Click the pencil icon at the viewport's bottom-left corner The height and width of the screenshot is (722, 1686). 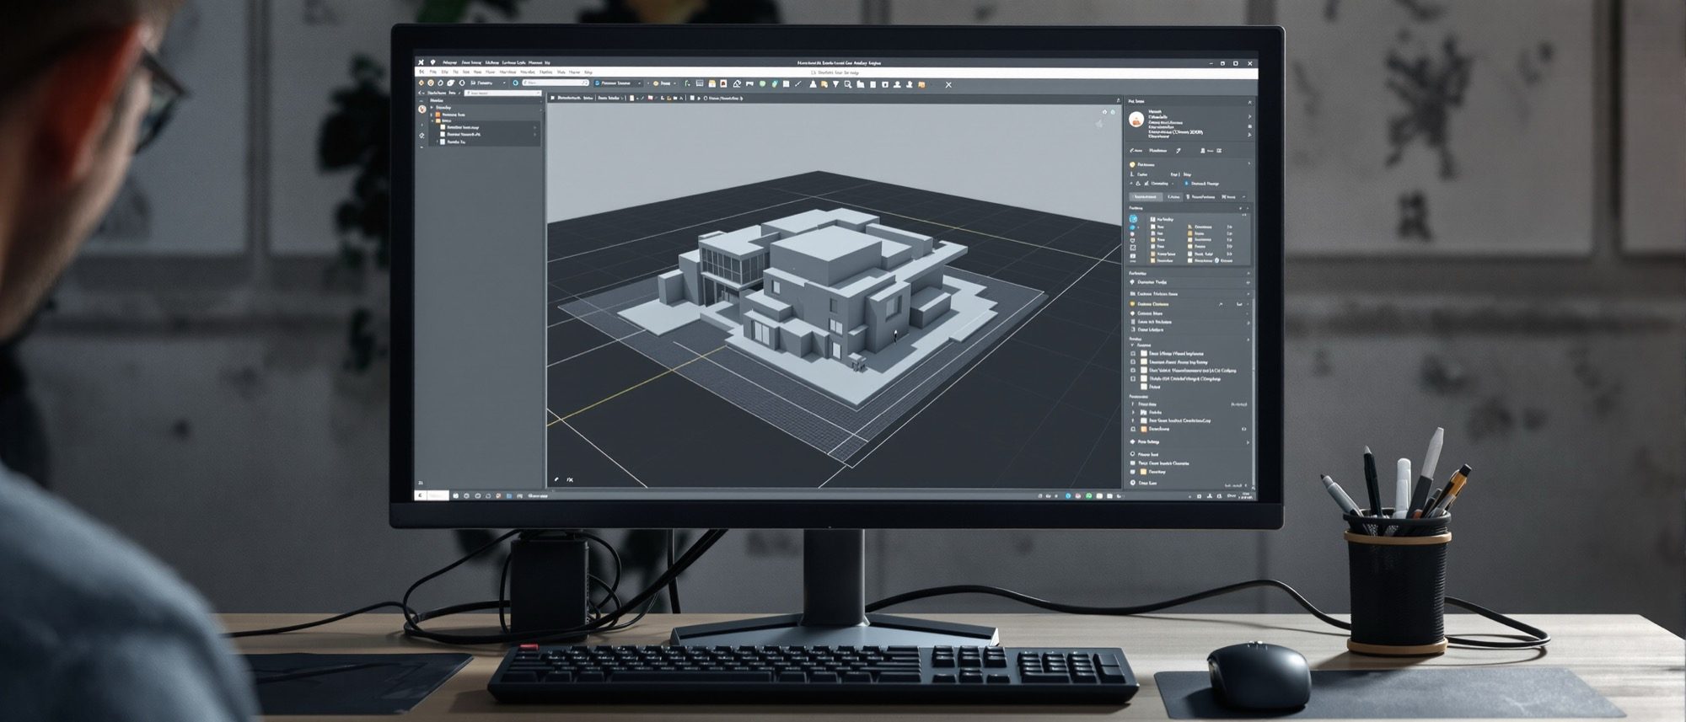(556, 479)
